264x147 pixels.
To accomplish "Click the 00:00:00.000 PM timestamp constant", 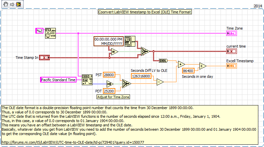I will 108,41.
